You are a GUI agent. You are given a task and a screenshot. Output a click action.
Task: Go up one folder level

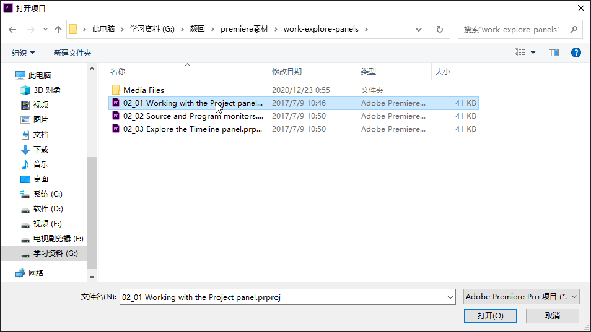pyautogui.click(x=58, y=29)
